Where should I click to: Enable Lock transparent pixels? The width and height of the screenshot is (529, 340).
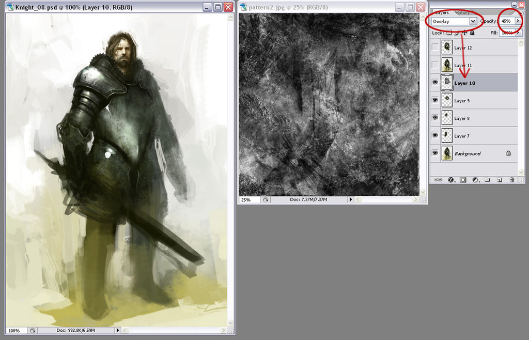point(449,33)
